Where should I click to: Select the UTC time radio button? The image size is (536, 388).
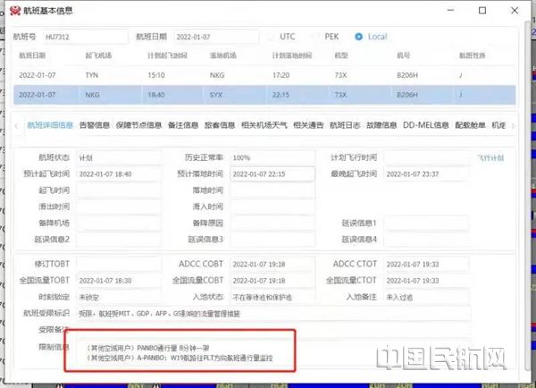tap(269, 38)
